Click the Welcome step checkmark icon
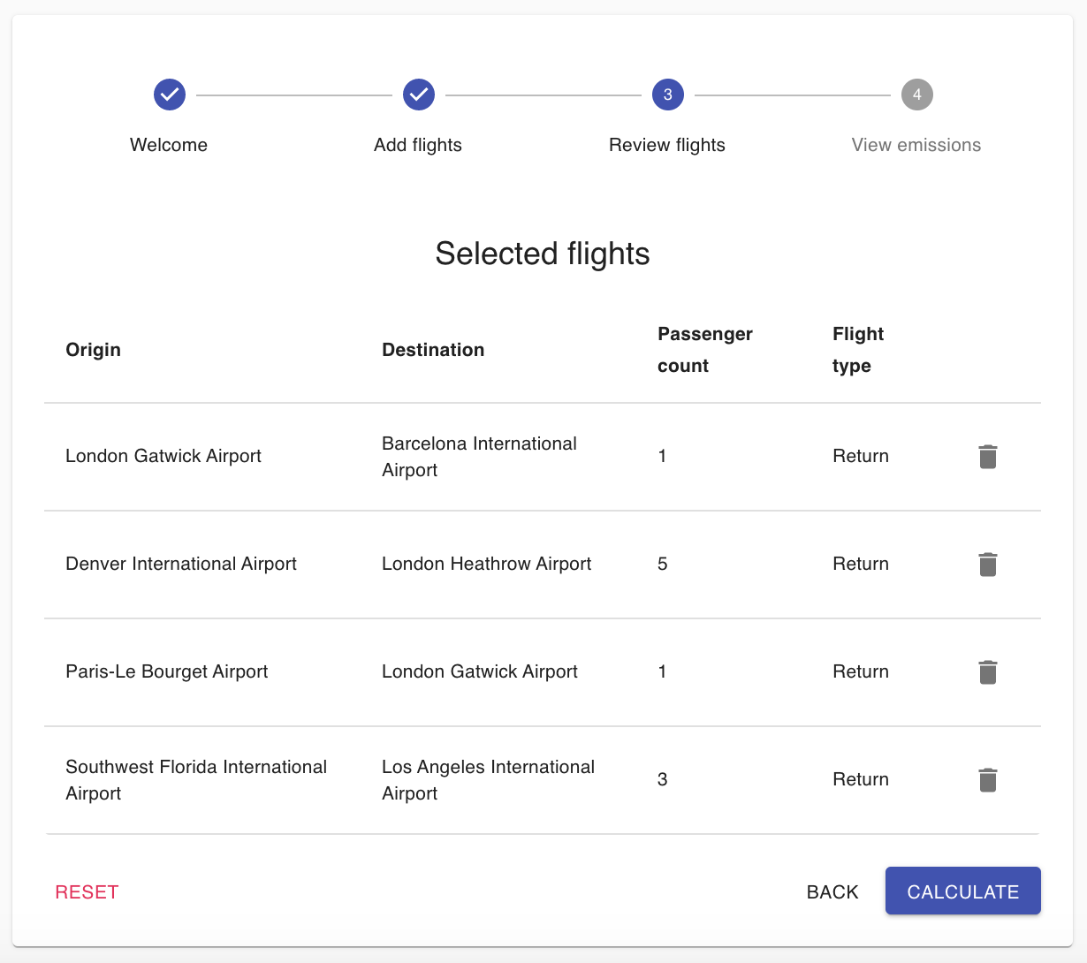Screen dimensions: 1087x963 (170, 95)
